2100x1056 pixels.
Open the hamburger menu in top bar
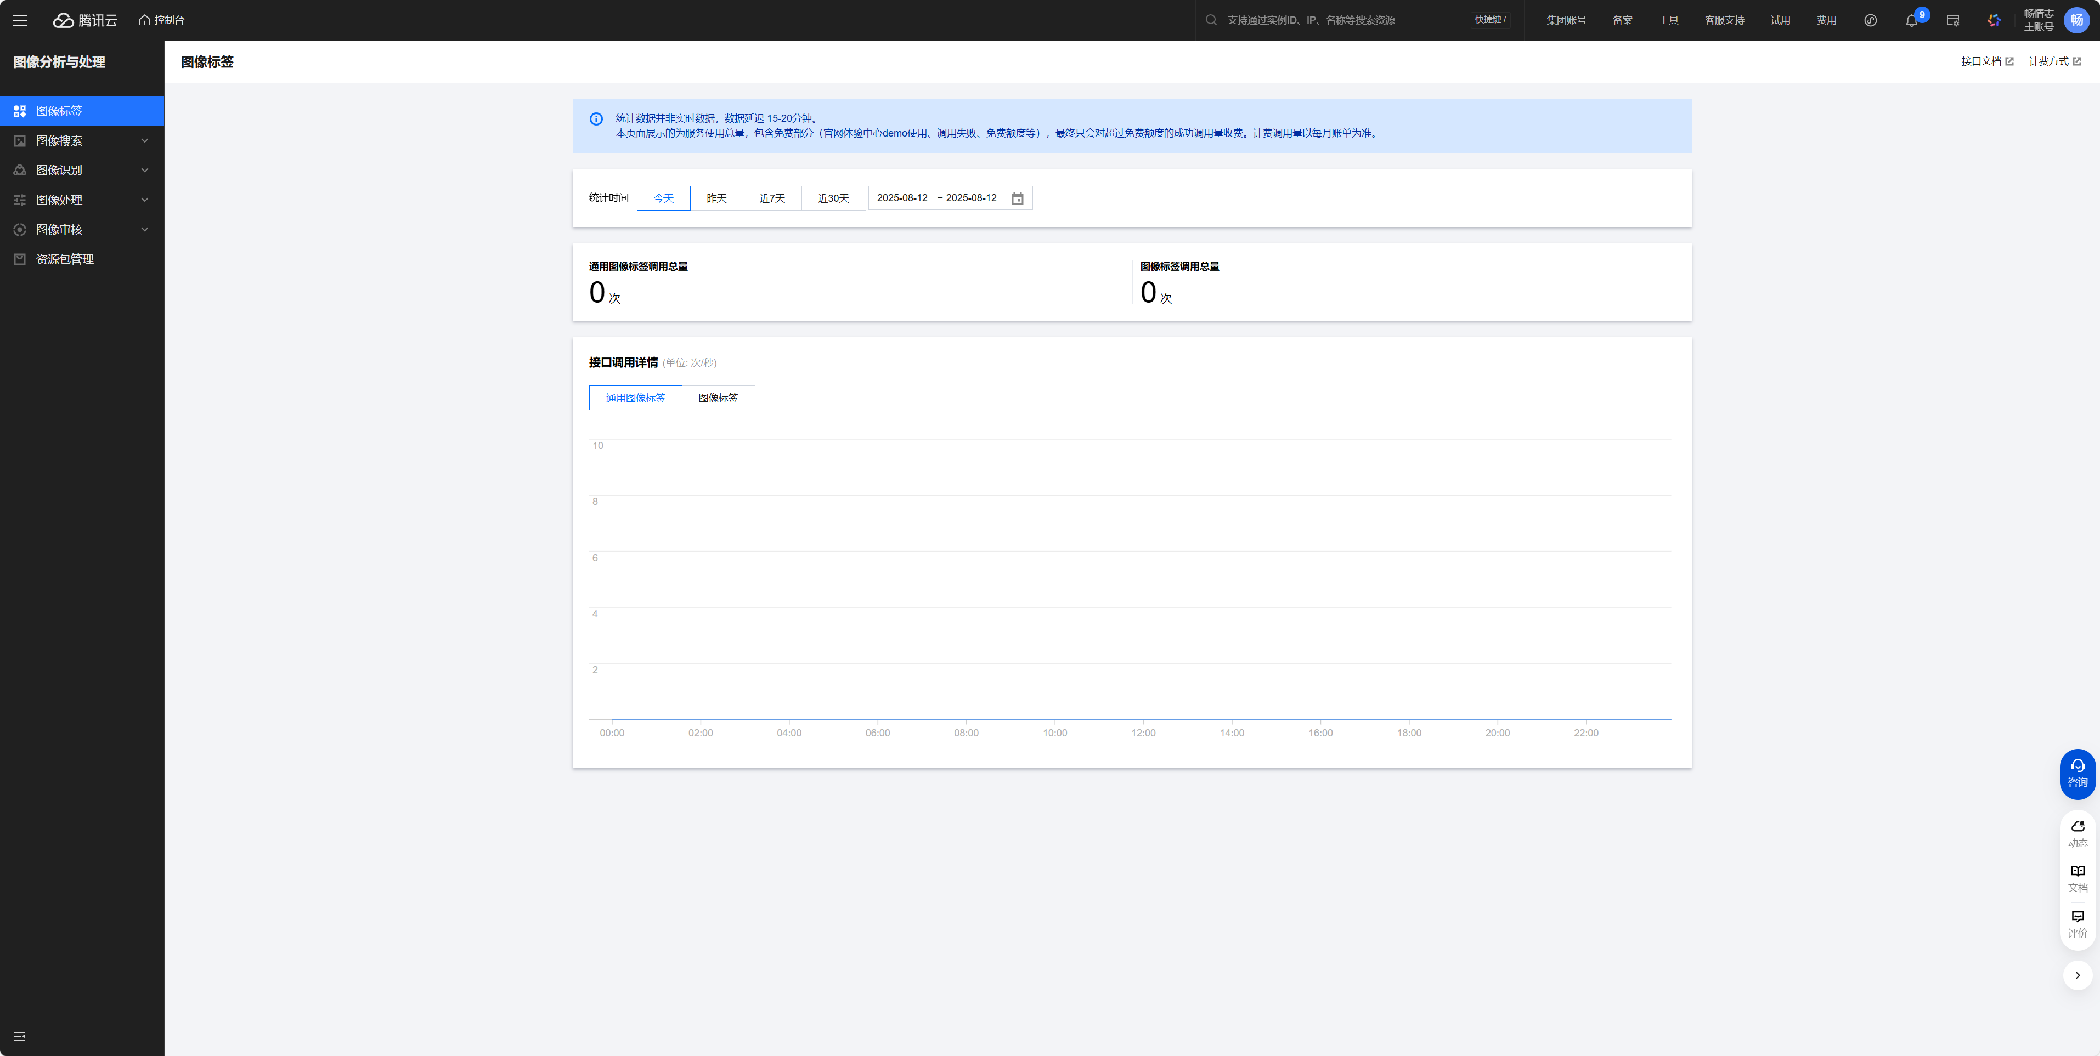[20, 20]
